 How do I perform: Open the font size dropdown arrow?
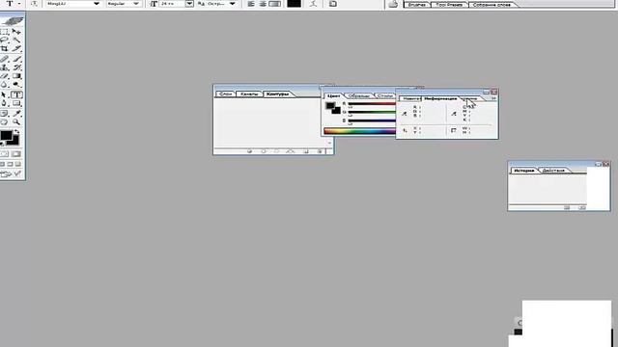pyautogui.click(x=189, y=4)
